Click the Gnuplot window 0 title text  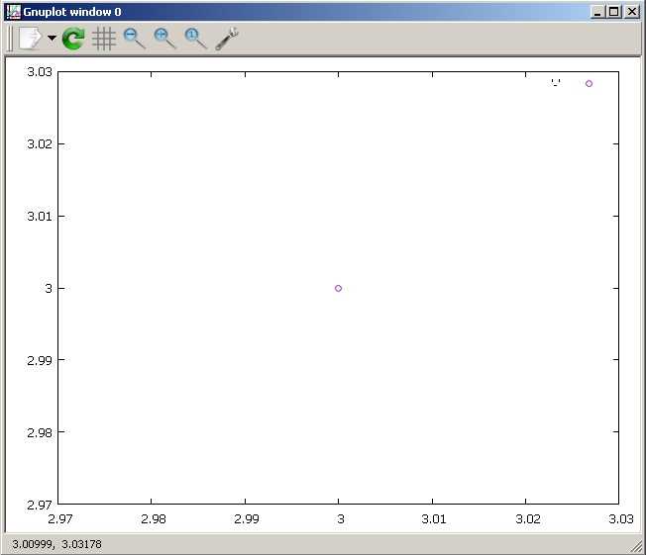(x=72, y=12)
